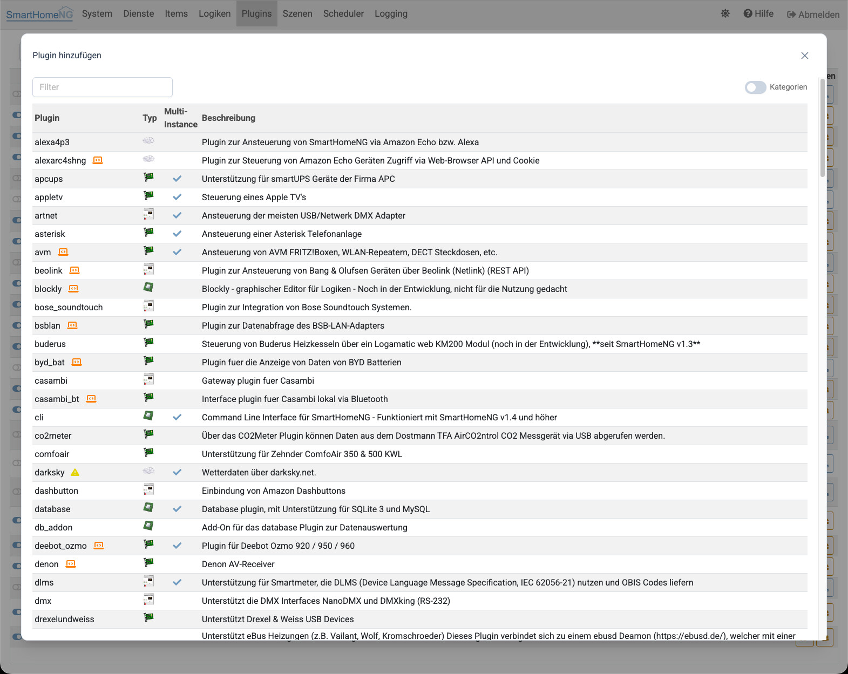Open the Szenen menu
The width and height of the screenshot is (848, 674).
(297, 13)
